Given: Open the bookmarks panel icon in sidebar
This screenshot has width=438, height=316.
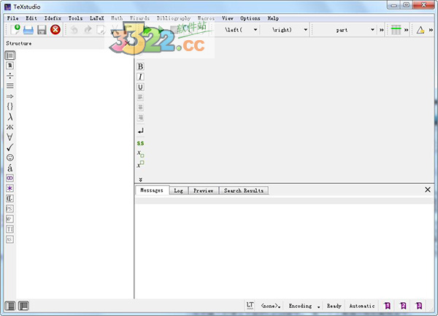Looking at the screenshot, I should point(10,66).
